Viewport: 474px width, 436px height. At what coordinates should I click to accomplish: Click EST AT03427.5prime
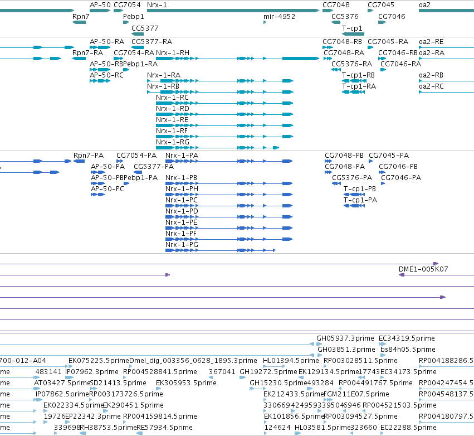(x=62, y=383)
